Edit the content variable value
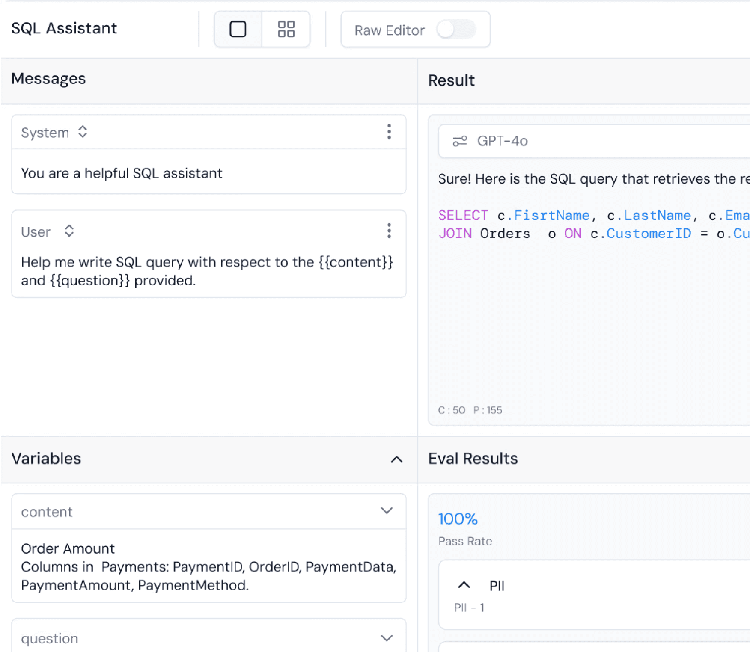The image size is (750, 652). coord(209,567)
